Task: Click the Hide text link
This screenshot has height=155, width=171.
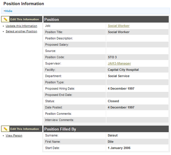Action: coord(9,11)
